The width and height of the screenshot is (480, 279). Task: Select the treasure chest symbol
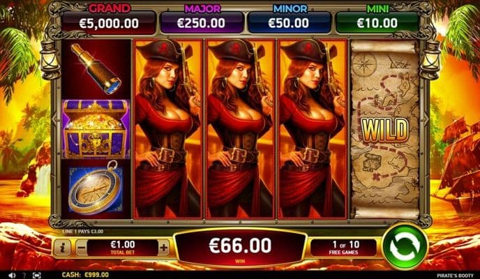coord(96,129)
